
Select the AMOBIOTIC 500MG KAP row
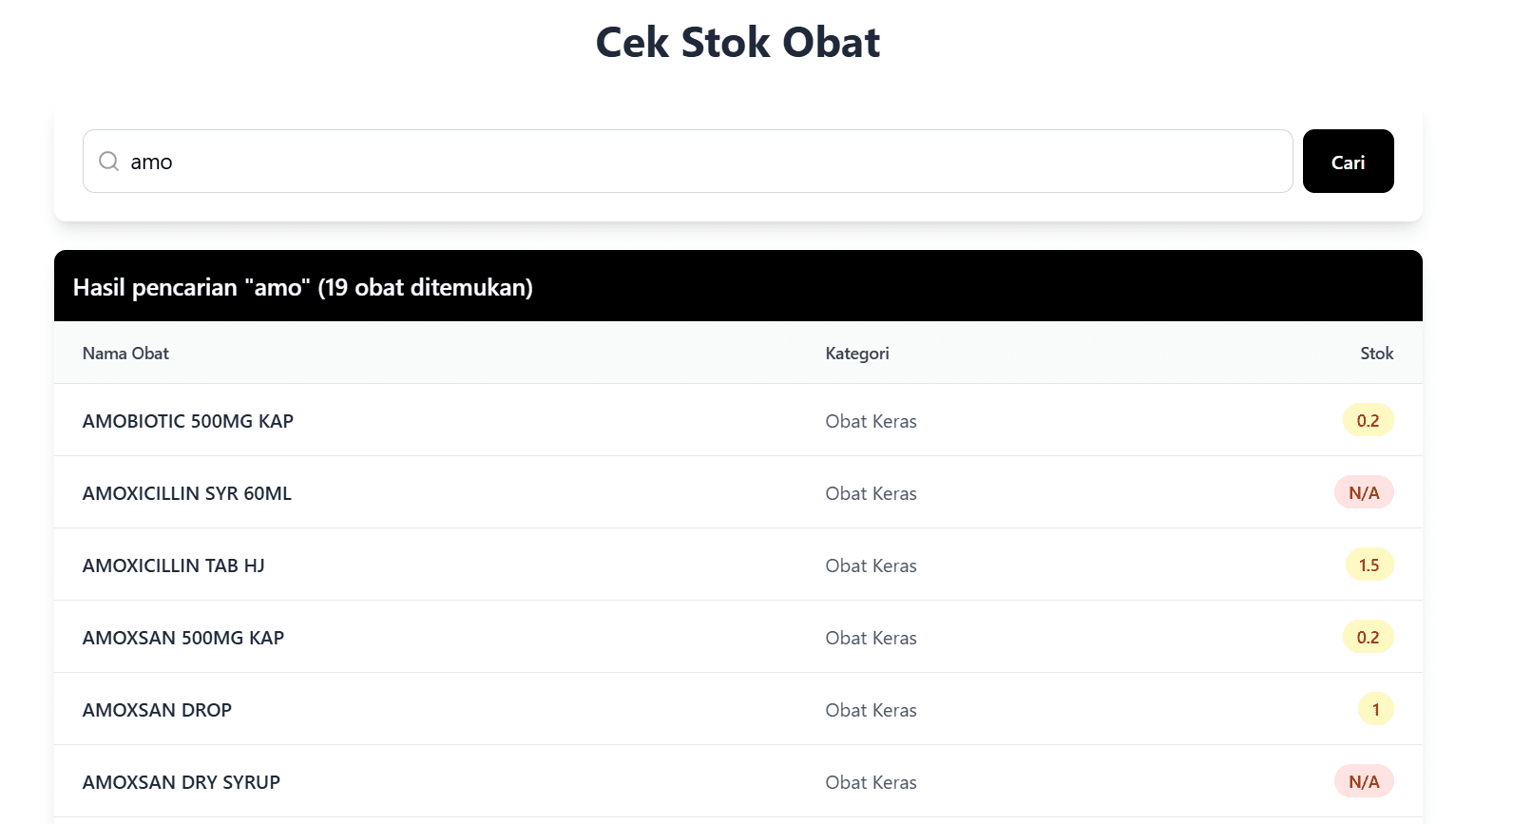(x=187, y=420)
